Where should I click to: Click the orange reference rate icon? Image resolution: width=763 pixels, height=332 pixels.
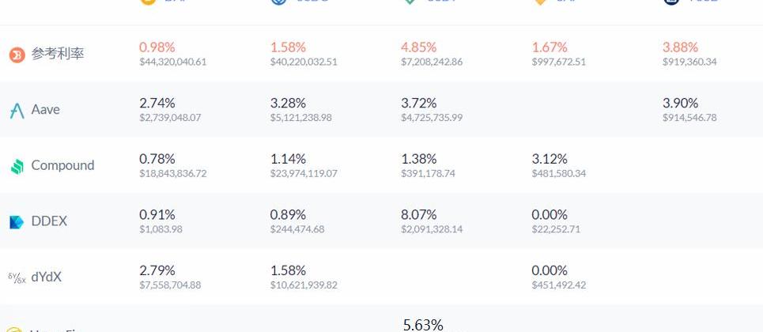(17, 55)
